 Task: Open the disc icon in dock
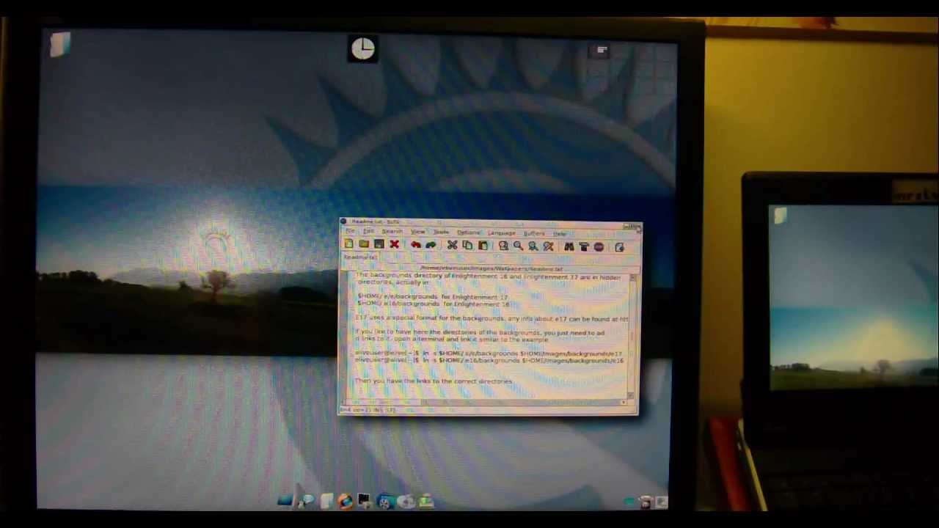click(x=406, y=502)
